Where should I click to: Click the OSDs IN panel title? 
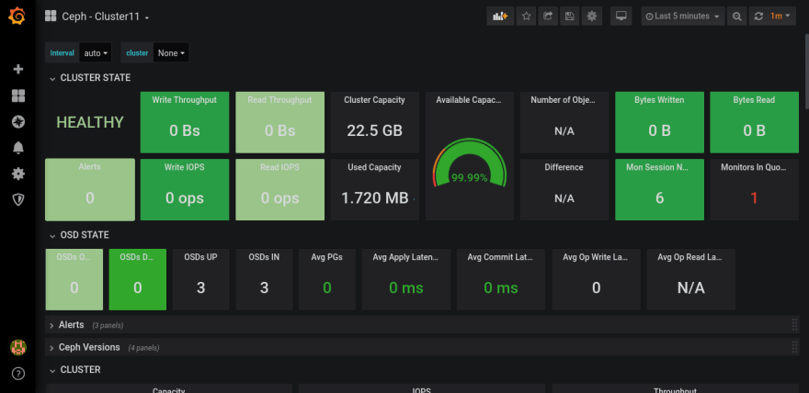(x=264, y=256)
